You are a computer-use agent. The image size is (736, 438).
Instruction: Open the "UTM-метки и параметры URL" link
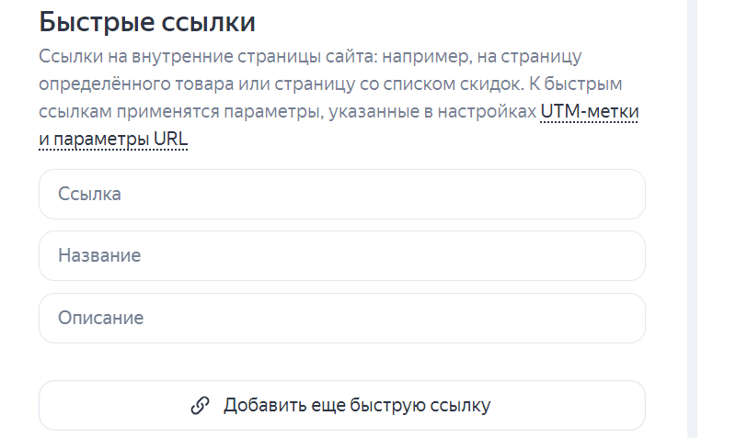pyautogui.click(x=589, y=113)
